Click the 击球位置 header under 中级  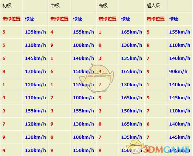pyautogui.click(x=59, y=19)
